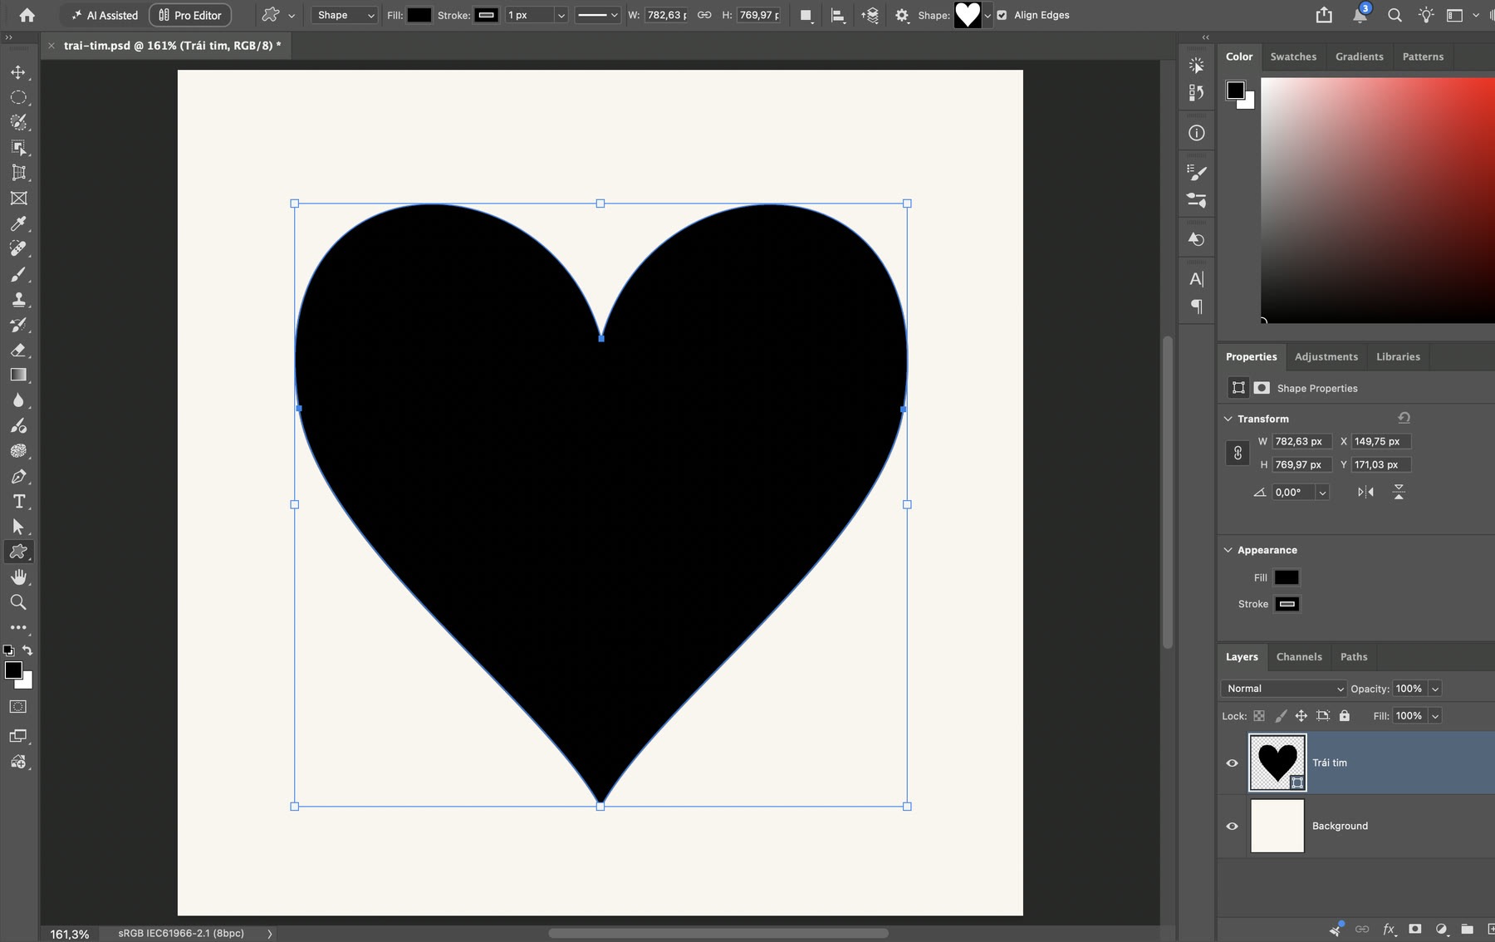
Task: Click the Pro Editor button
Action: coord(190,15)
